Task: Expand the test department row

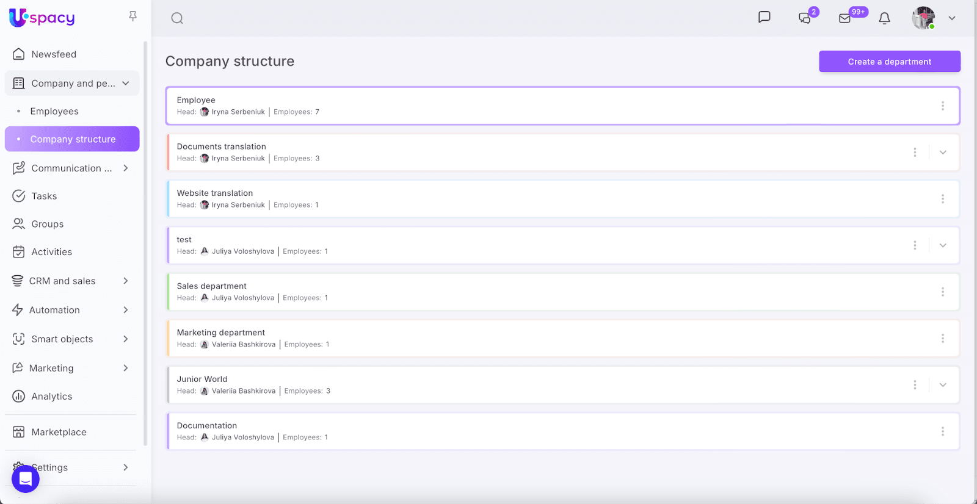Action: click(x=943, y=245)
